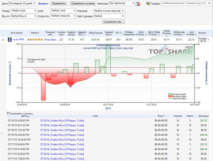
Task: Collapse the vovan1409 row expander
Action: tap(3, 40)
